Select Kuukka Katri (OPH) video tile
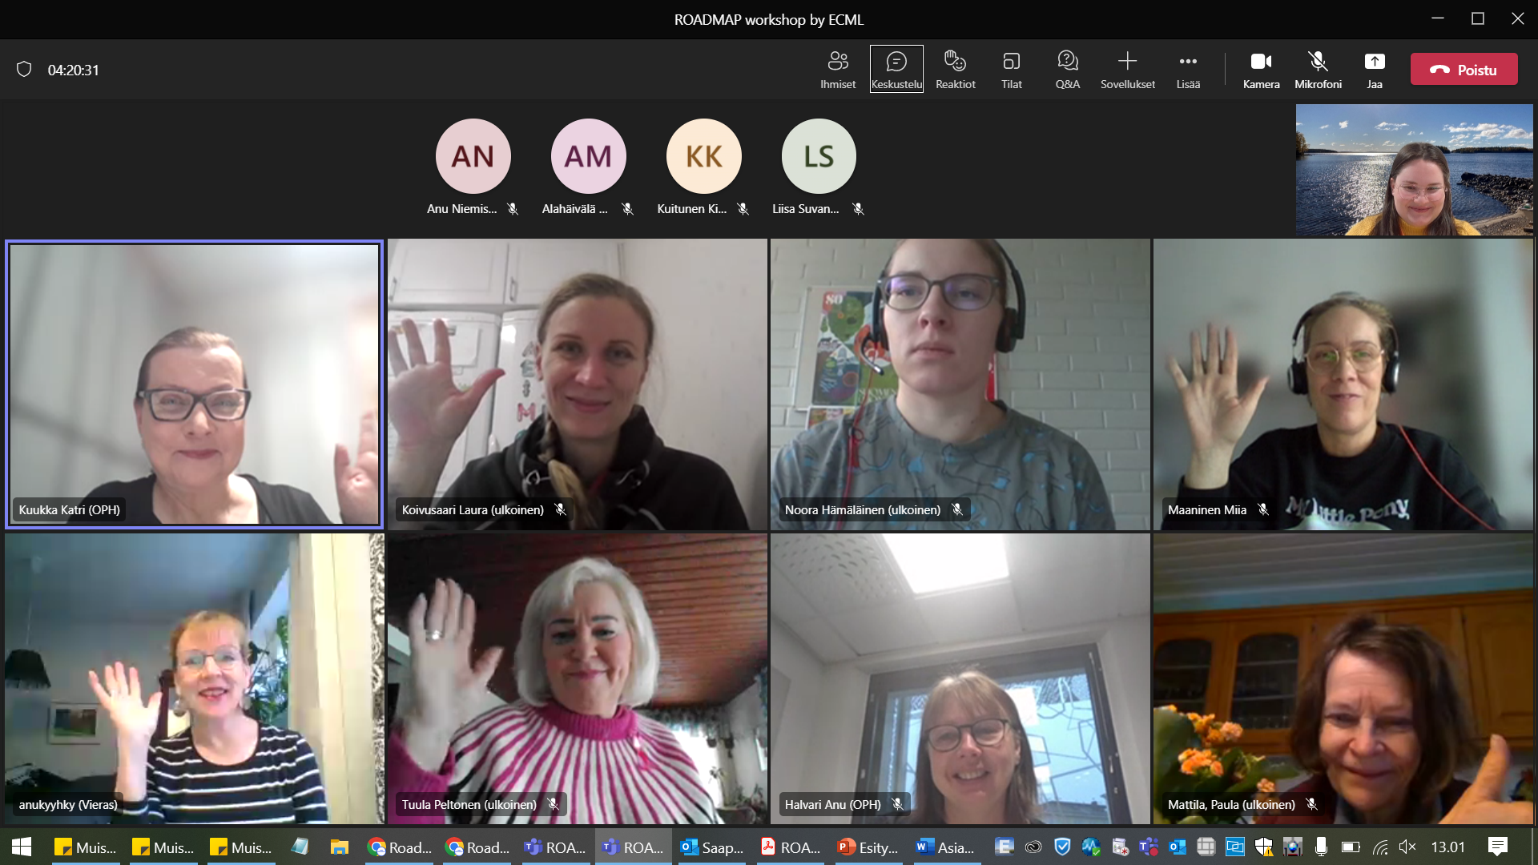 pyautogui.click(x=195, y=384)
